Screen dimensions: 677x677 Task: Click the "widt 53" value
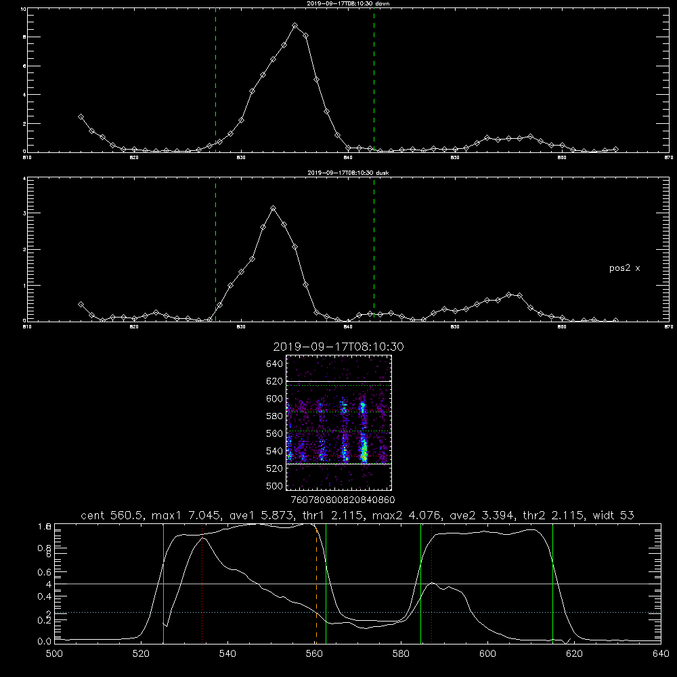613,515
